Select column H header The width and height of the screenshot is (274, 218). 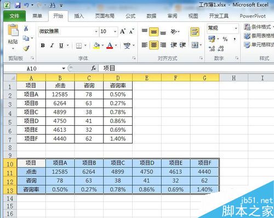233,78
